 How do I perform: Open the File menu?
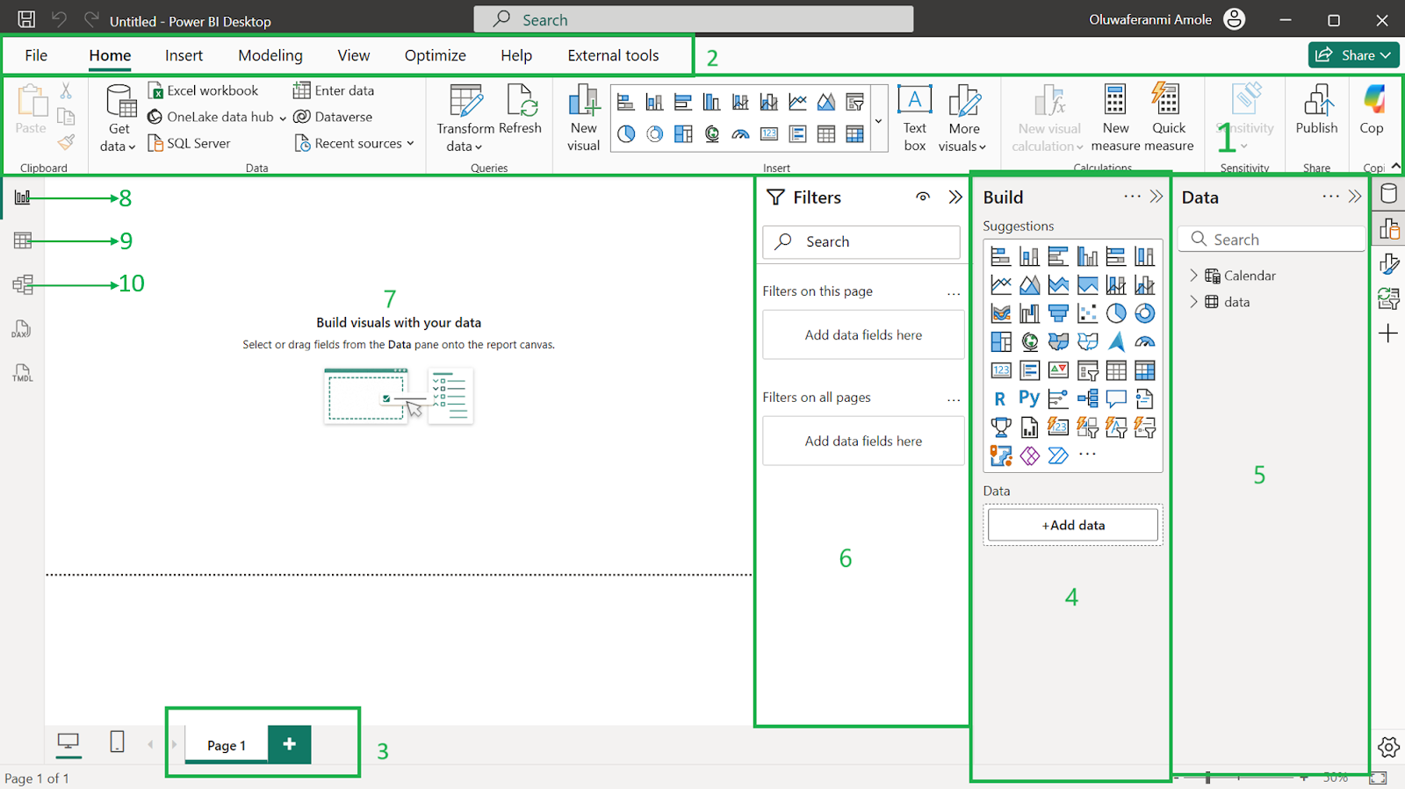[x=36, y=55]
